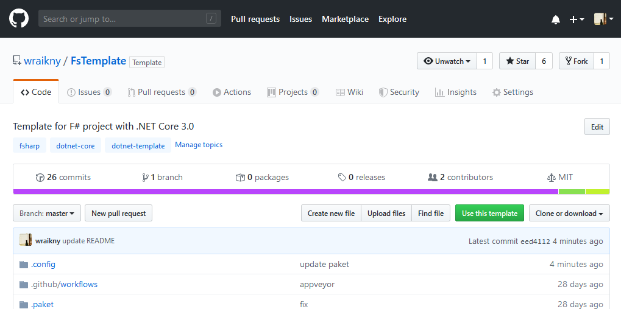
Task: View the watchers count of 1
Action: [x=484, y=61]
